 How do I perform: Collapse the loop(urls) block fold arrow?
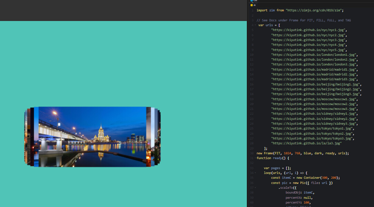pyautogui.click(x=255, y=173)
